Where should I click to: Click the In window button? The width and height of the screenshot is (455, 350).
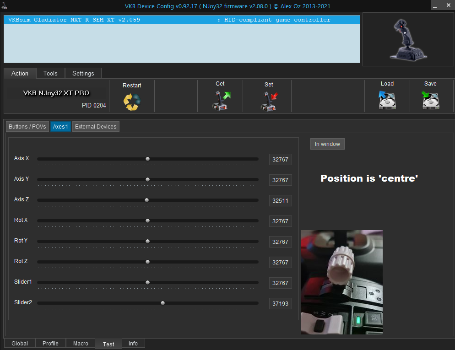pyautogui.click(x=327, y=144)
